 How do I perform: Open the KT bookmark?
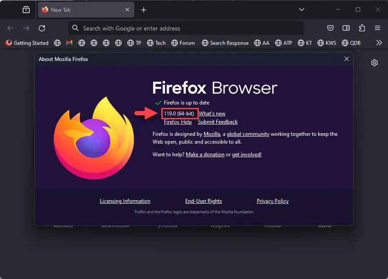[305, 43]
